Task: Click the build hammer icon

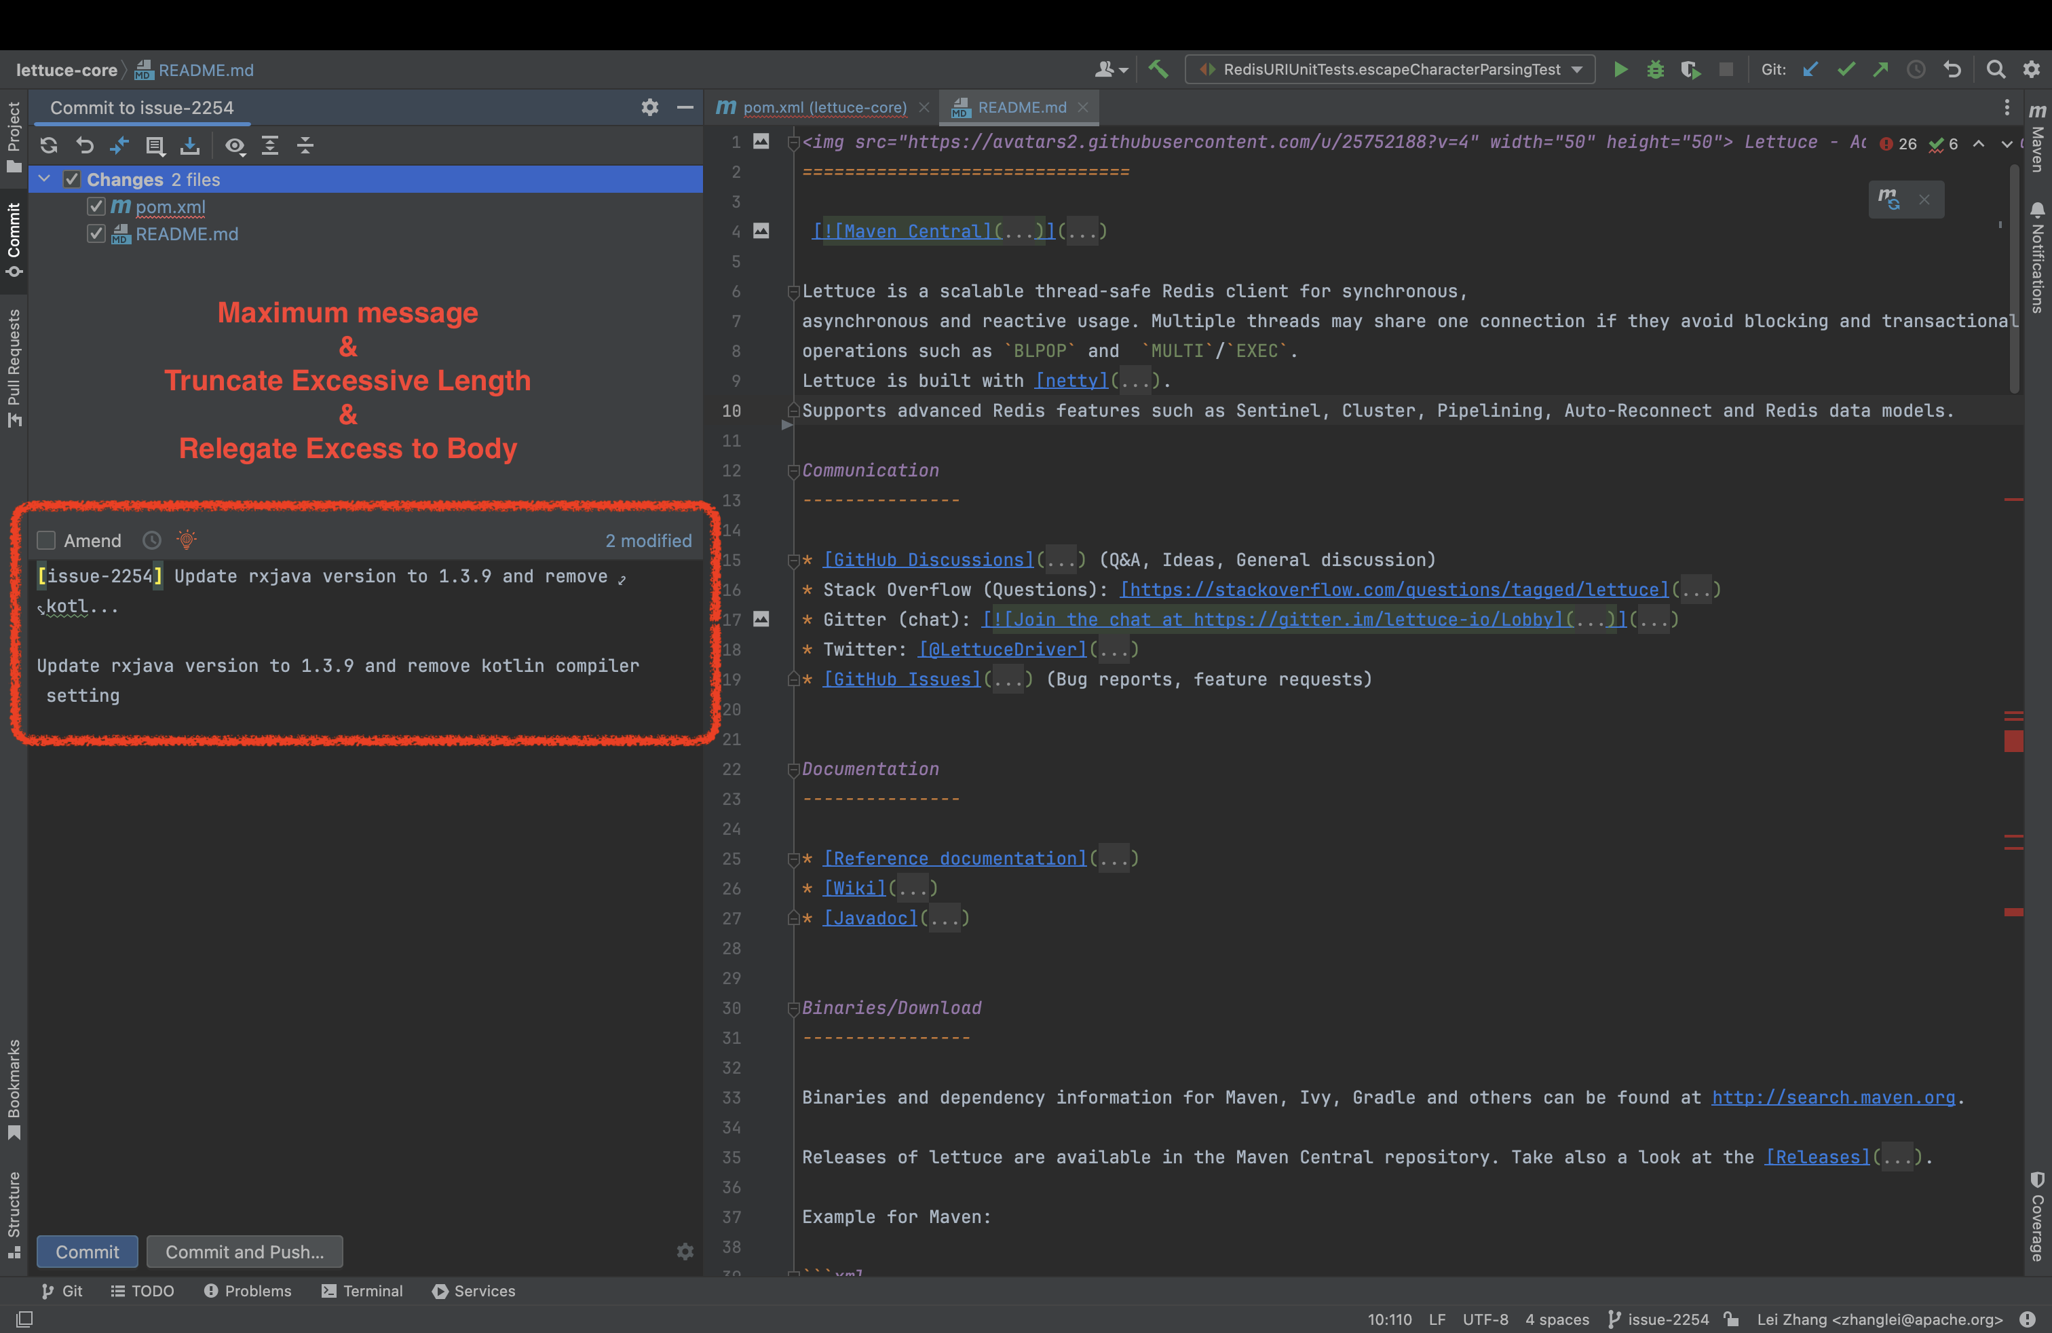Action: (1158, 70)
